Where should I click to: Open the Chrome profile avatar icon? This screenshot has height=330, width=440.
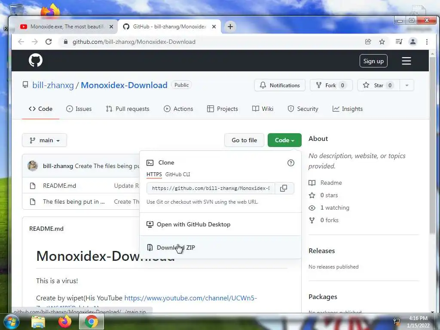[413, 42]
